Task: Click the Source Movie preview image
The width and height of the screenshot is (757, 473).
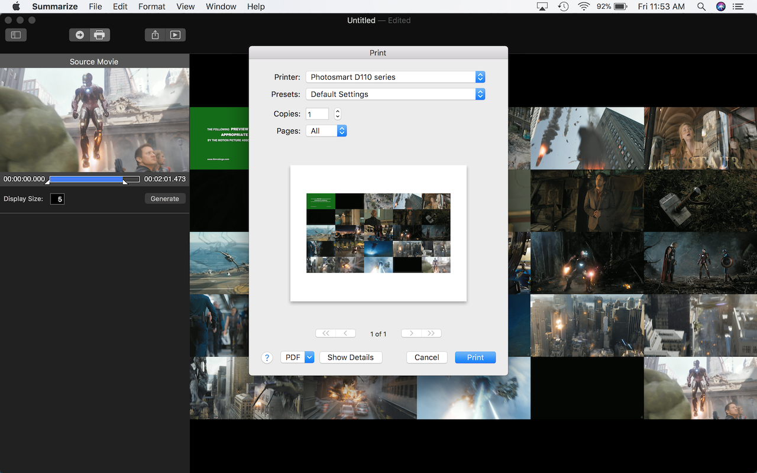Action: pyautogui.click(x=95, y=120)
